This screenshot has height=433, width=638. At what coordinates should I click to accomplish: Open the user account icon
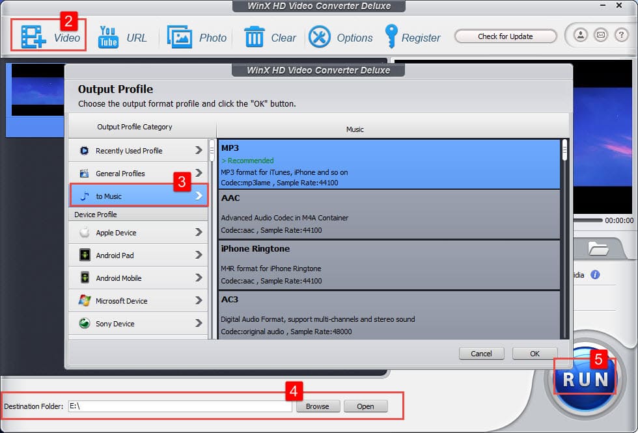[581, 35]
